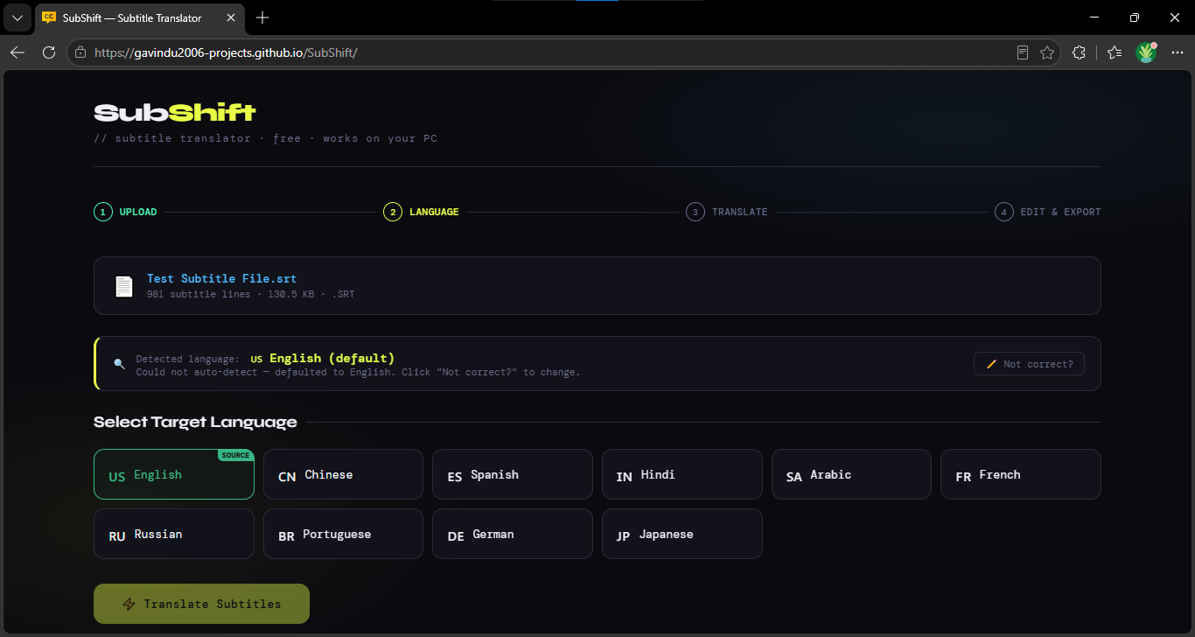Image resolution: width=1195 pixels, height=637 pixels.
Task: Bookmark page with the star icon
Action: pos(1046,52)
